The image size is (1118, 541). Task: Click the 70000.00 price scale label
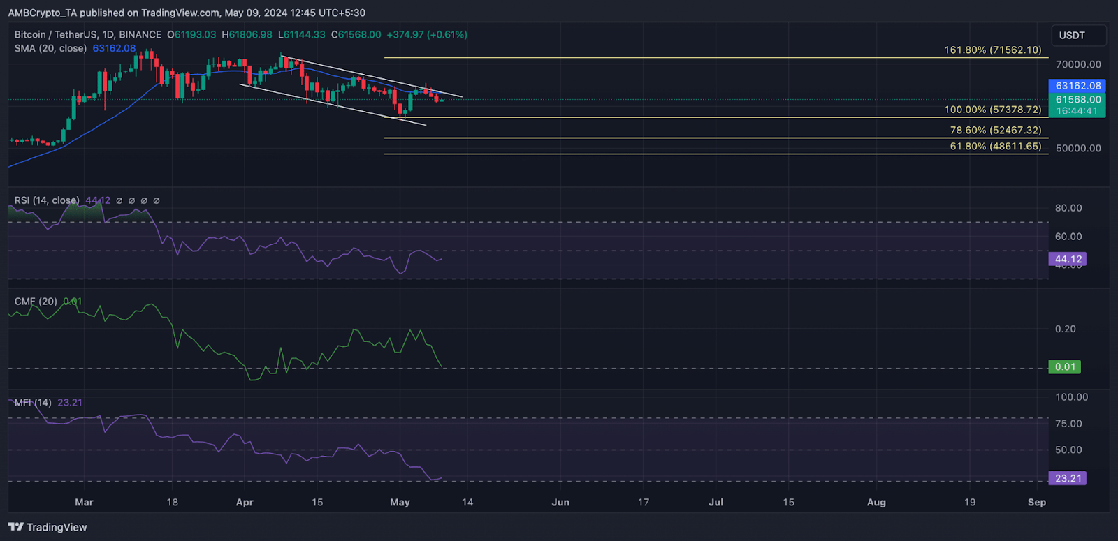click(1077, 64)
